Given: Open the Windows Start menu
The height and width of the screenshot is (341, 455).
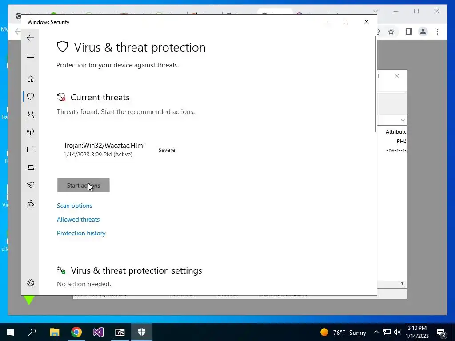Looking at the screenshot, I should [x=11, y=332].
